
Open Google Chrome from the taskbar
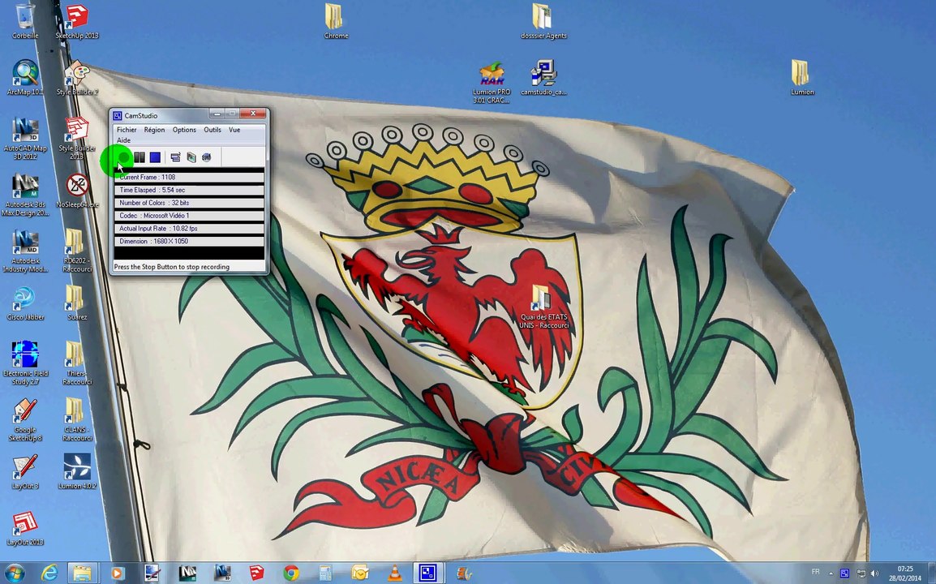coord(291,573)
